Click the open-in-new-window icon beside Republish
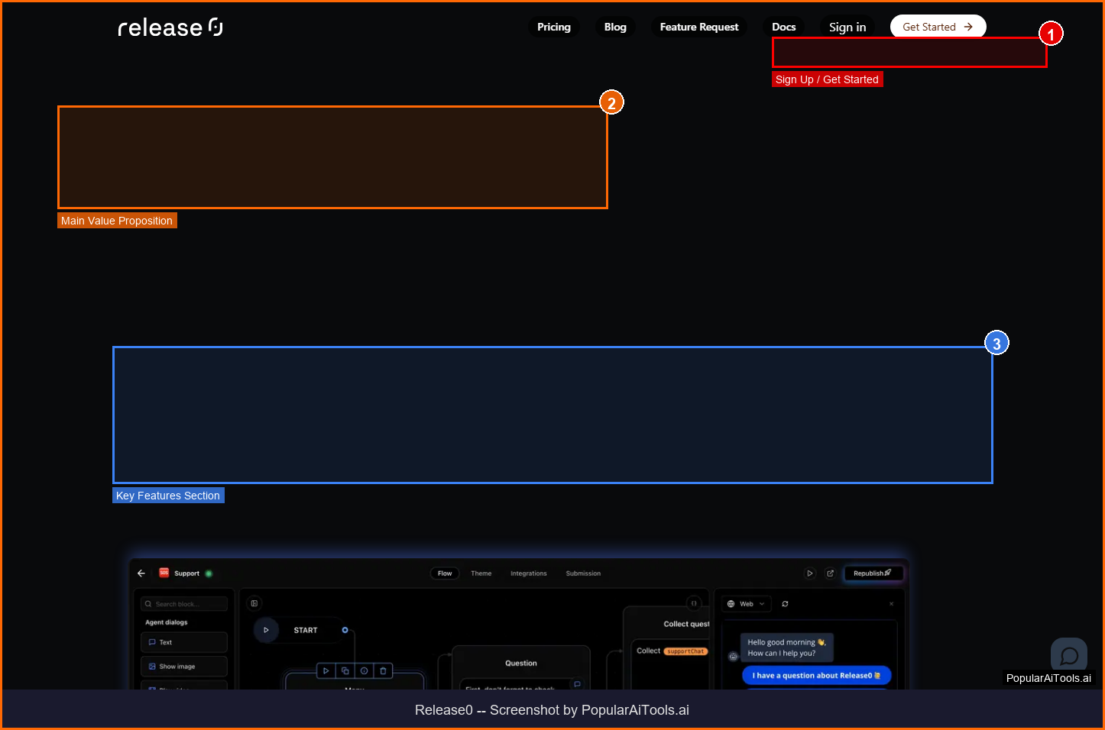The image size is (1105, 730). (x=830, y=573)
